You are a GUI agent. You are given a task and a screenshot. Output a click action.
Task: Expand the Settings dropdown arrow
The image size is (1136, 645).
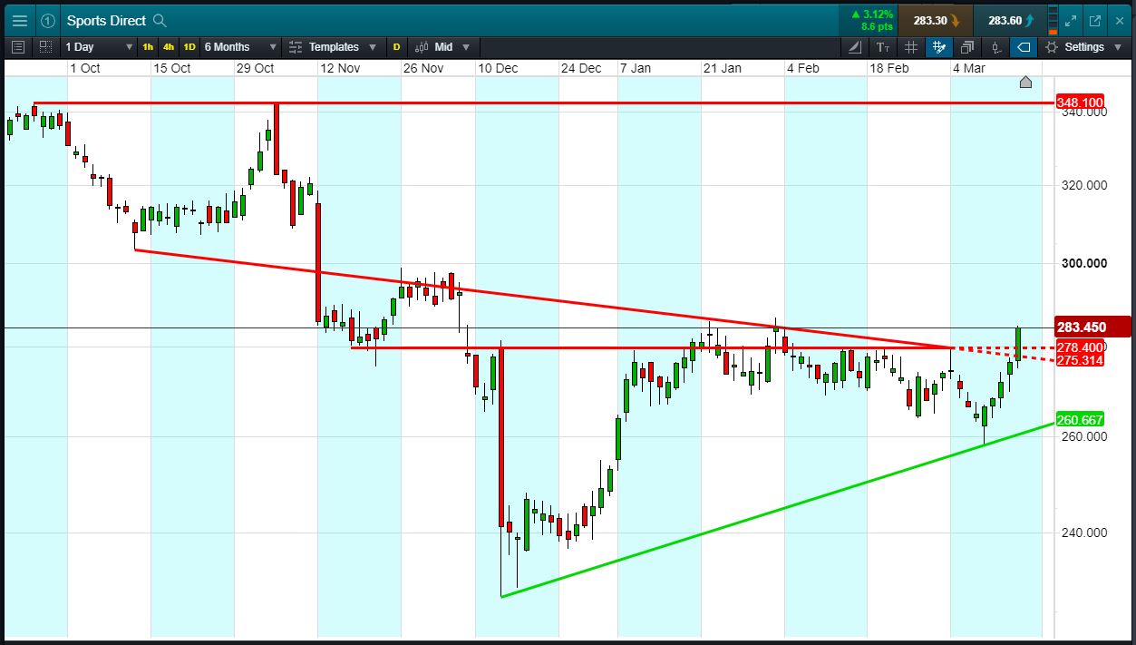[x=1119, y=46]
